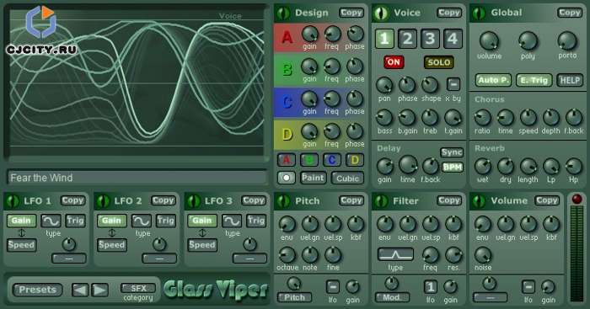590x309 pixels.
Task: Click the LFO 3 waveform type icon
Action: point(232,221)
